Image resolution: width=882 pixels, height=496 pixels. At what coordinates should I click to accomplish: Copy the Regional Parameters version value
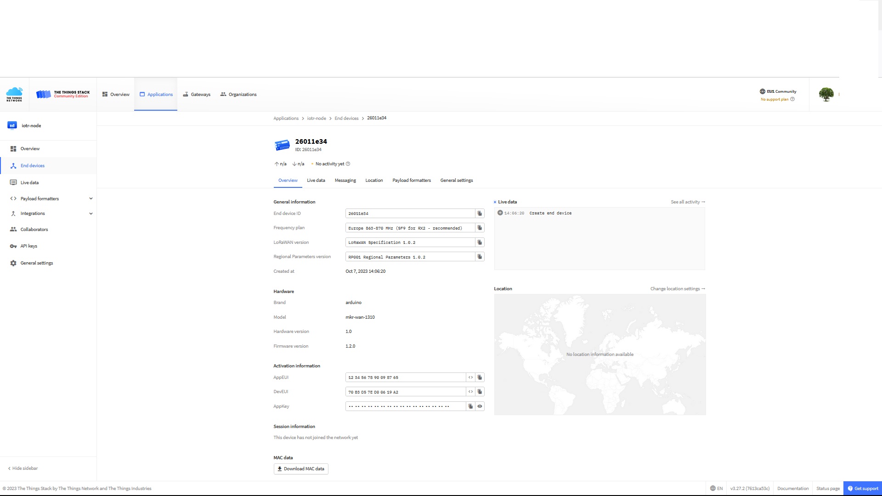click(x=480, y=257)
